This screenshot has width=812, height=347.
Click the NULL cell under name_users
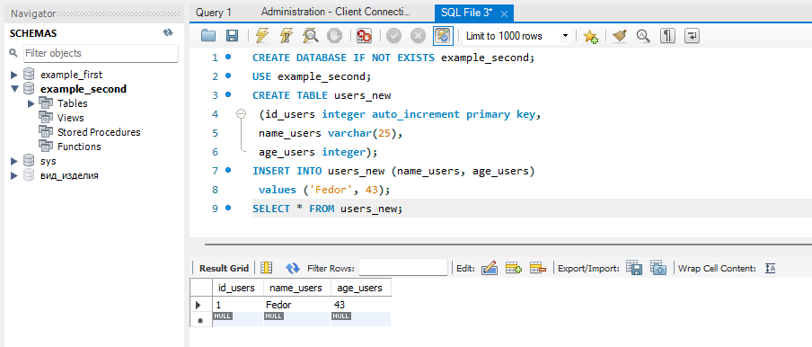pos(296,318)
